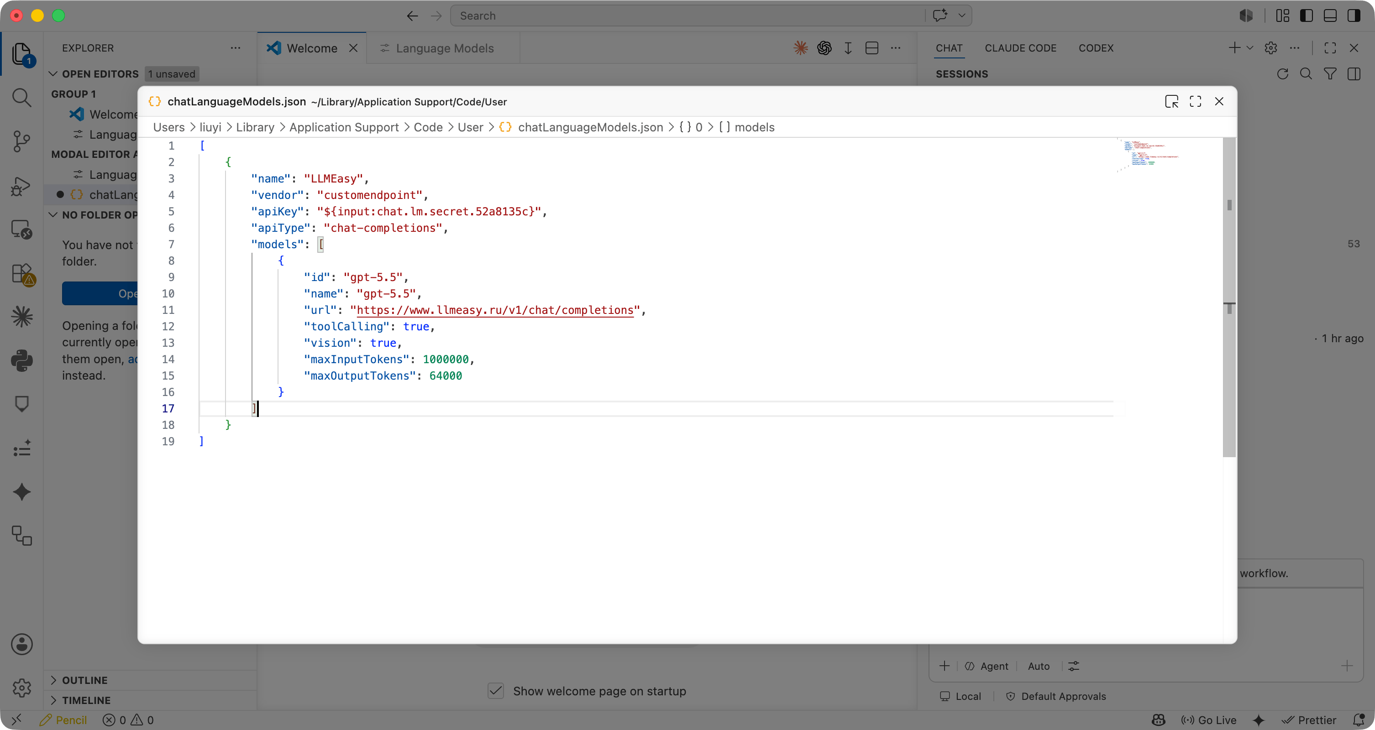This screenshot has width=1375, height=730.
Task: Maximize the chat panel
Action: [x=1330, y=48]
